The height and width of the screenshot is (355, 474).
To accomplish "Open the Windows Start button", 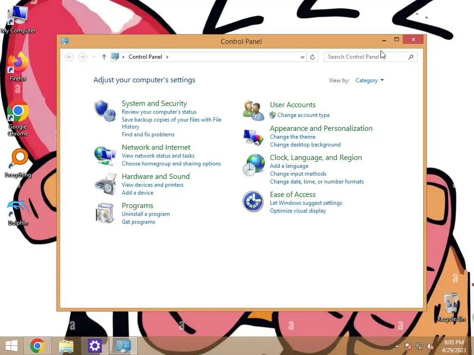I will [x=12, y=346].
